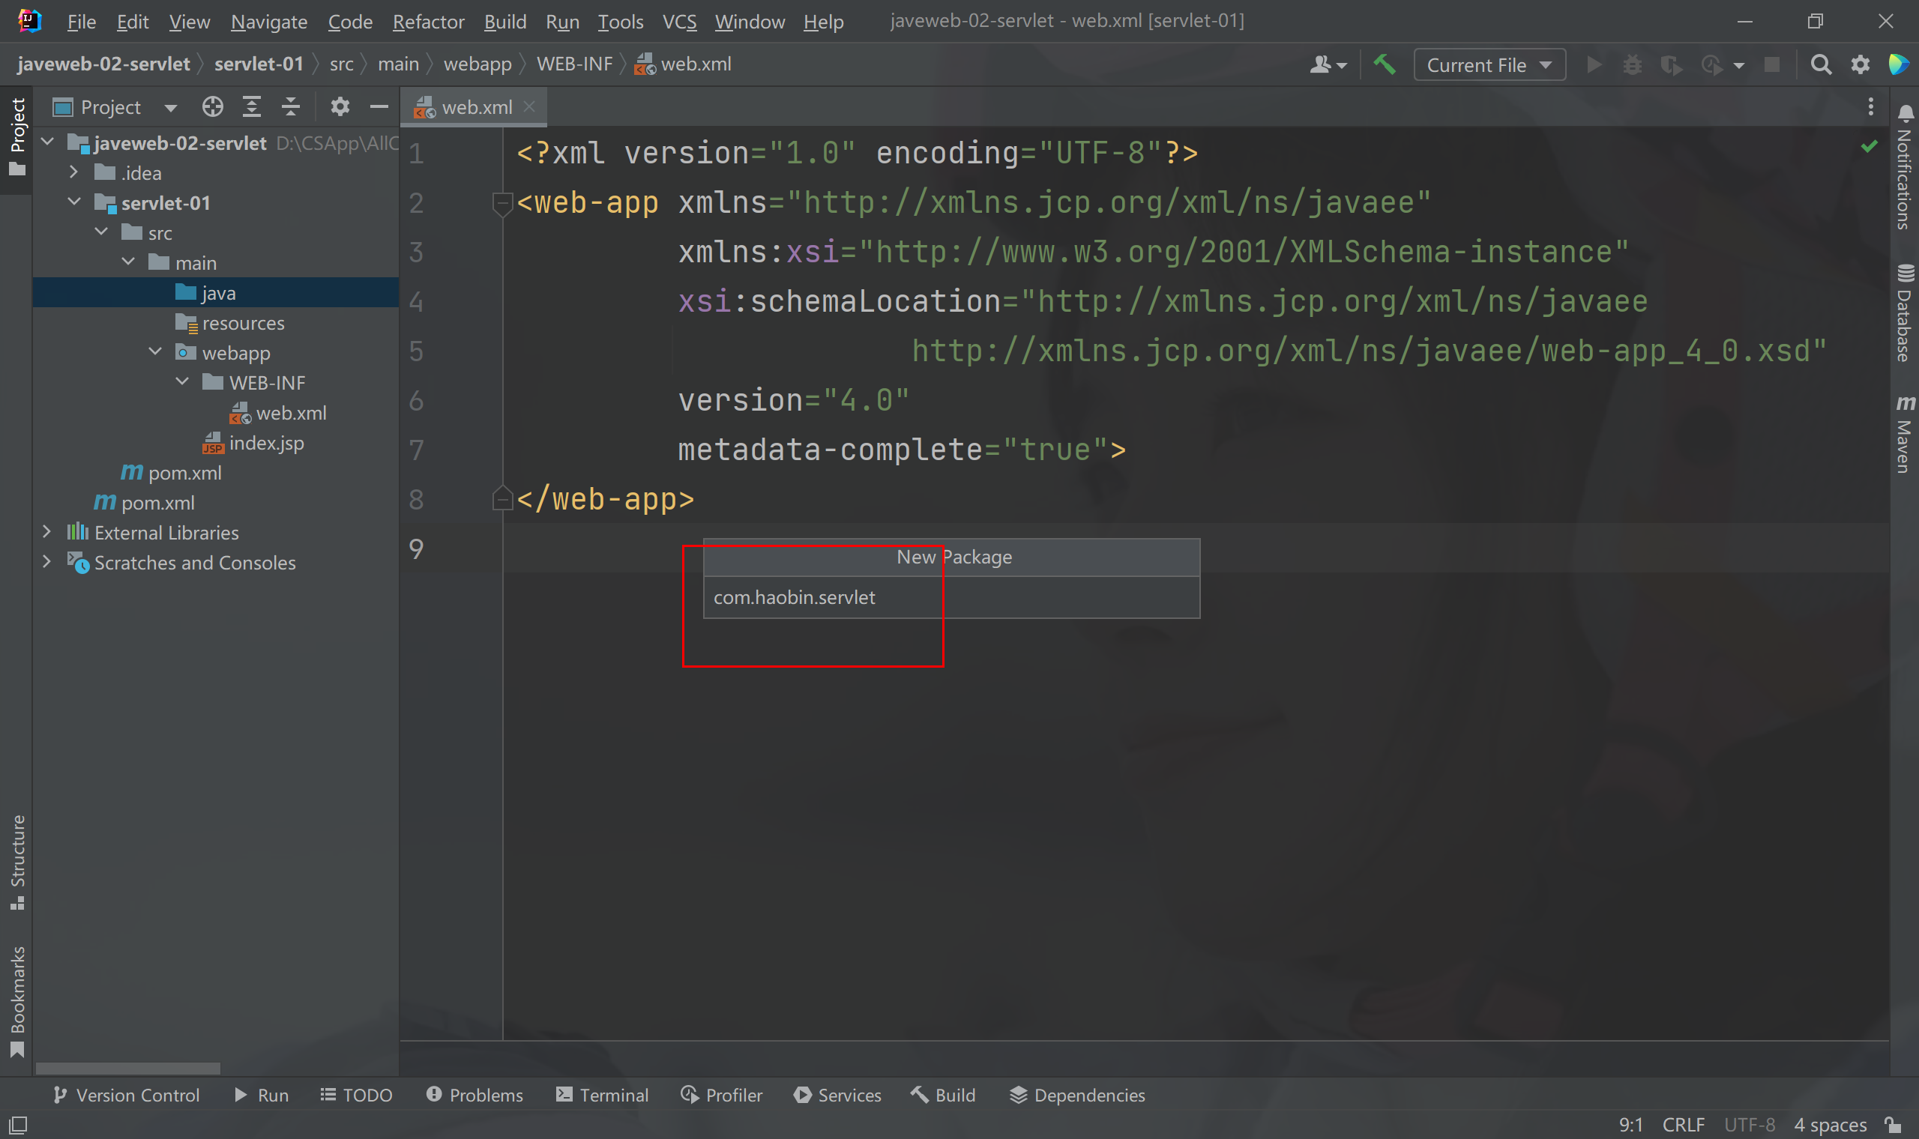
Task: Open the Database side panel
Action: click(1905, 312)
